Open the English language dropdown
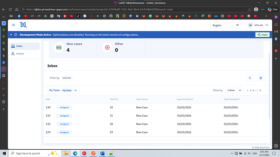The image size is (280, 157). 226,25
